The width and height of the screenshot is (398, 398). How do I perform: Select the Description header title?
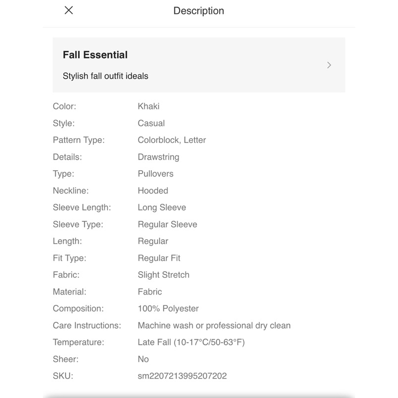tap(199, 11)
